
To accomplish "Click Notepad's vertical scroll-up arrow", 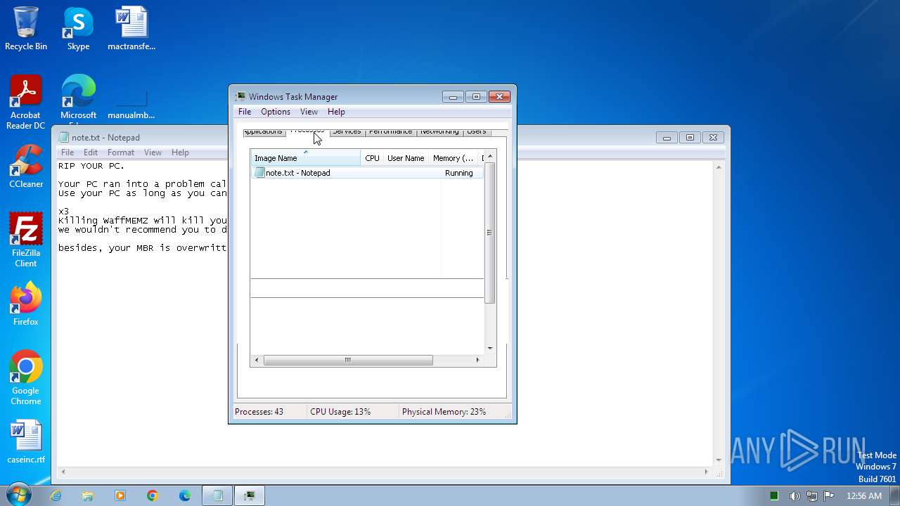I will point(719,167).
